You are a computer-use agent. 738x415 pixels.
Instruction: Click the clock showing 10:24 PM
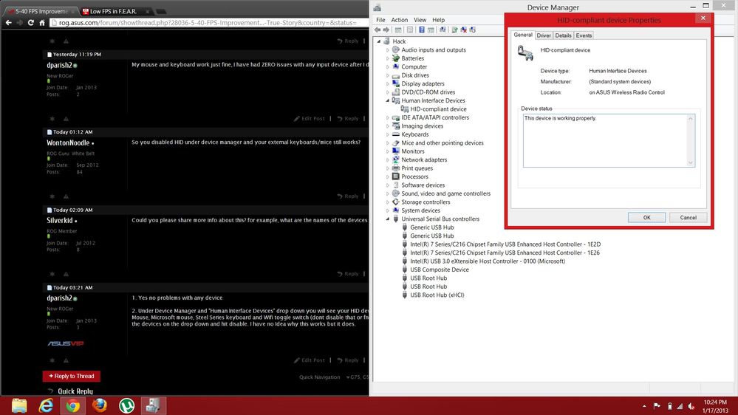(715, 402)
